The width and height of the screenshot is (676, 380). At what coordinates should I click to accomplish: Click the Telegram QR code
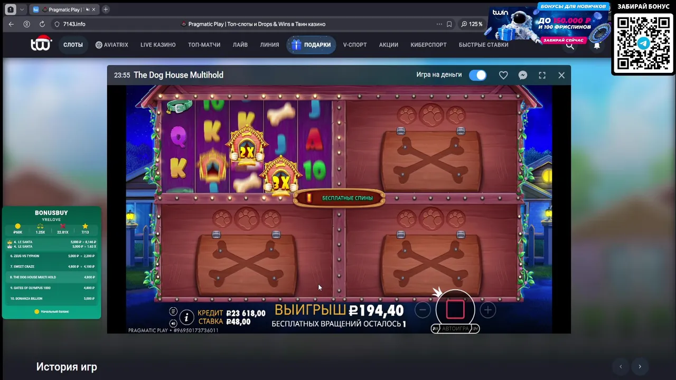click(x=643, y=43)
